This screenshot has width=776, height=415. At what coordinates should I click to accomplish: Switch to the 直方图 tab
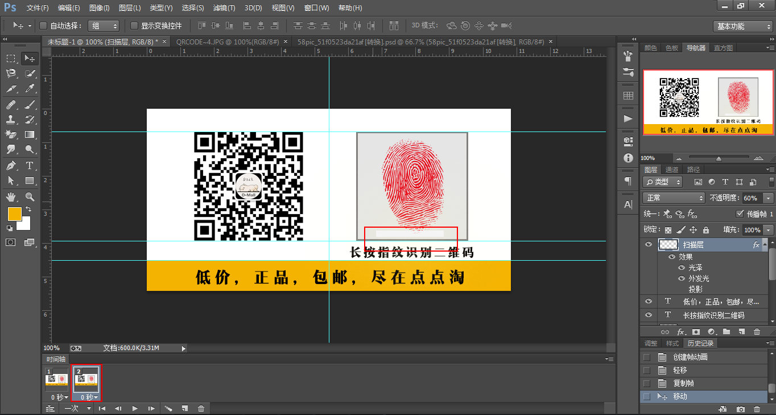(x=723, y=48)
